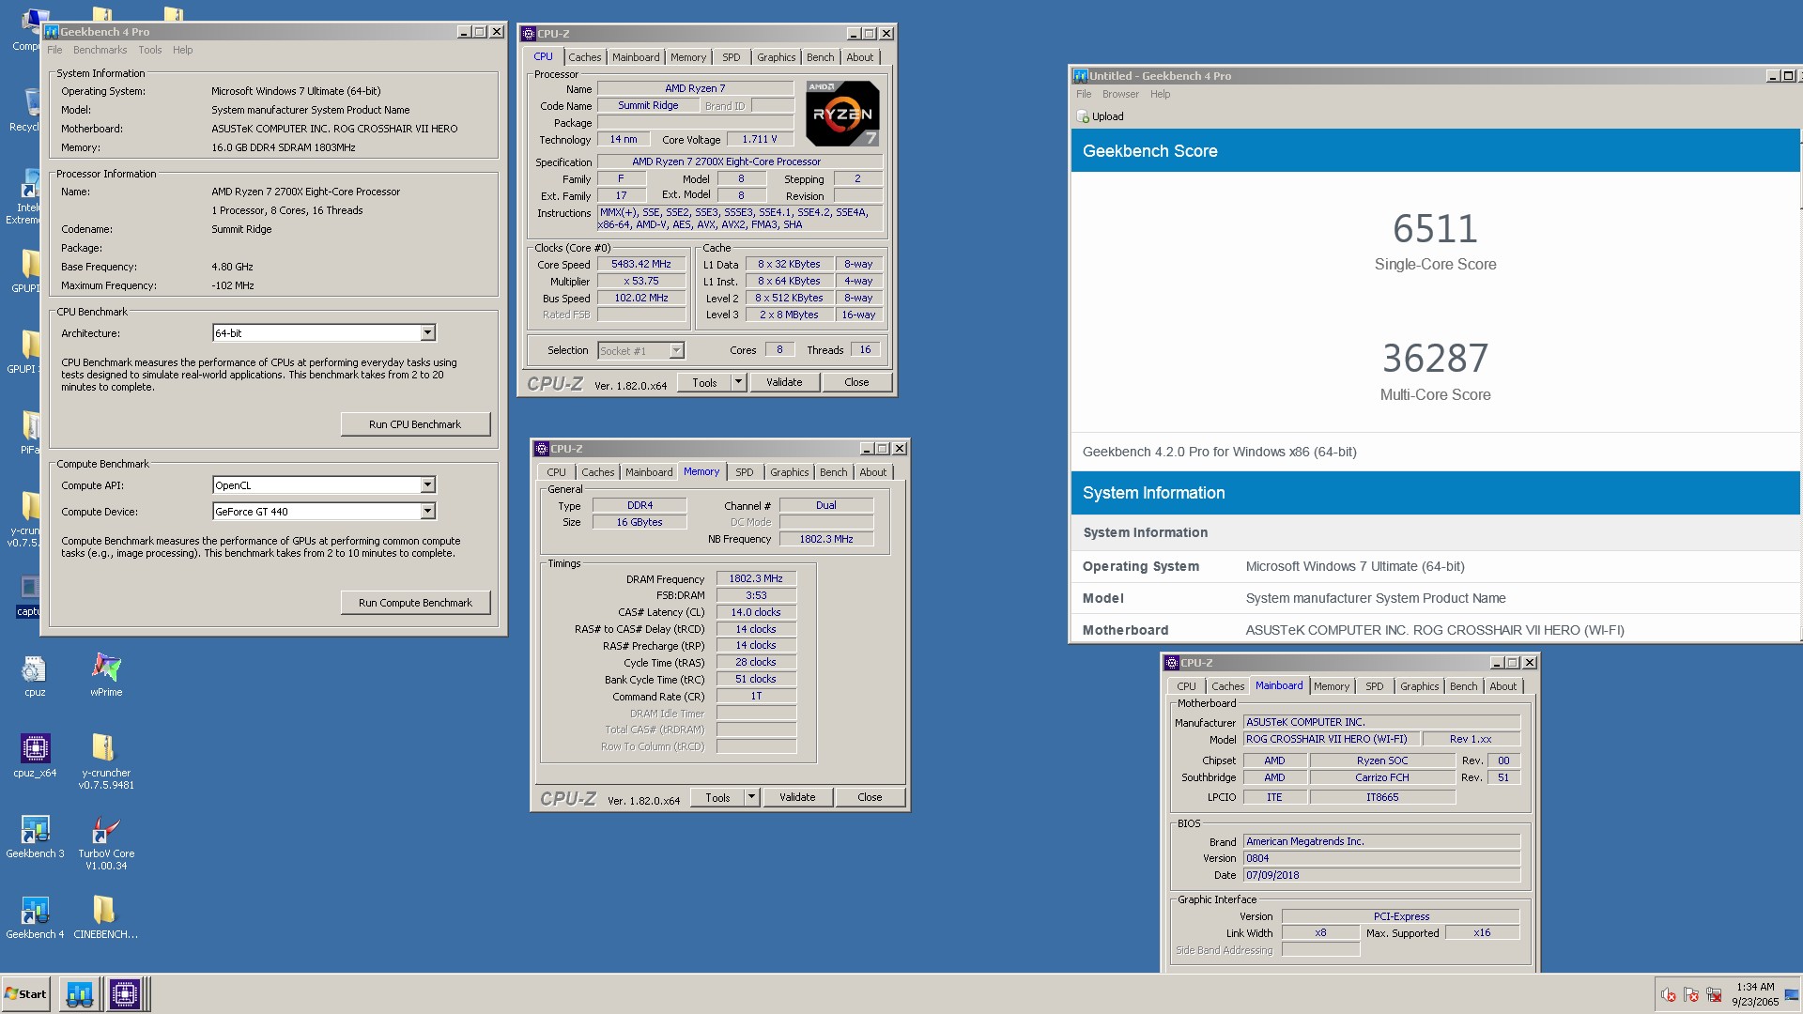Screen dimensions: 1803x1014
Task: Switch to Bench tab in top CPU-Z window
Action: point(821,58)
